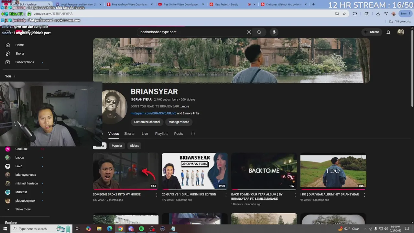Click the Create button
The width and height of the screenshot is (414, 233).
(x=371, y=32)
